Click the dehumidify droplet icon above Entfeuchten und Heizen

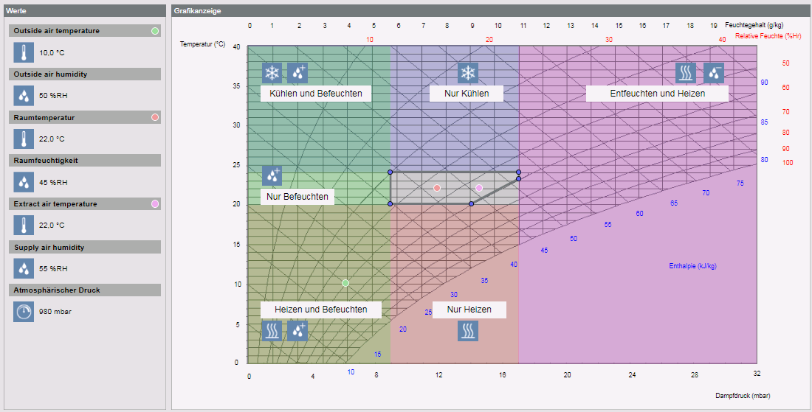tap(714, 73)
